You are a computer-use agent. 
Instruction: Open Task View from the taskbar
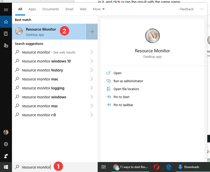[x=103, y=167]
